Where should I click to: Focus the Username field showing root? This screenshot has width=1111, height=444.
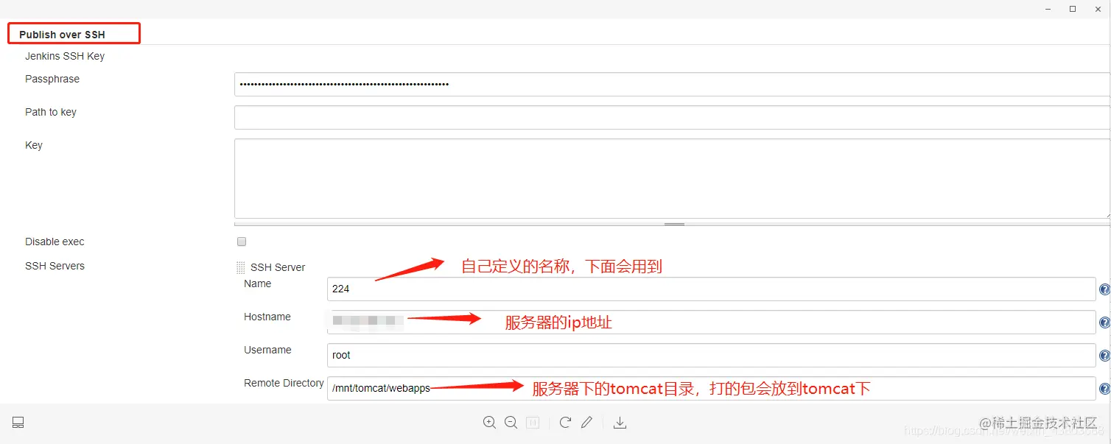(712, 355)
